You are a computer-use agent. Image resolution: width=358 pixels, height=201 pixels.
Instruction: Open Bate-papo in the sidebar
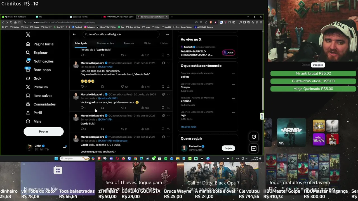pyautogui.click(x=38, y=70)
